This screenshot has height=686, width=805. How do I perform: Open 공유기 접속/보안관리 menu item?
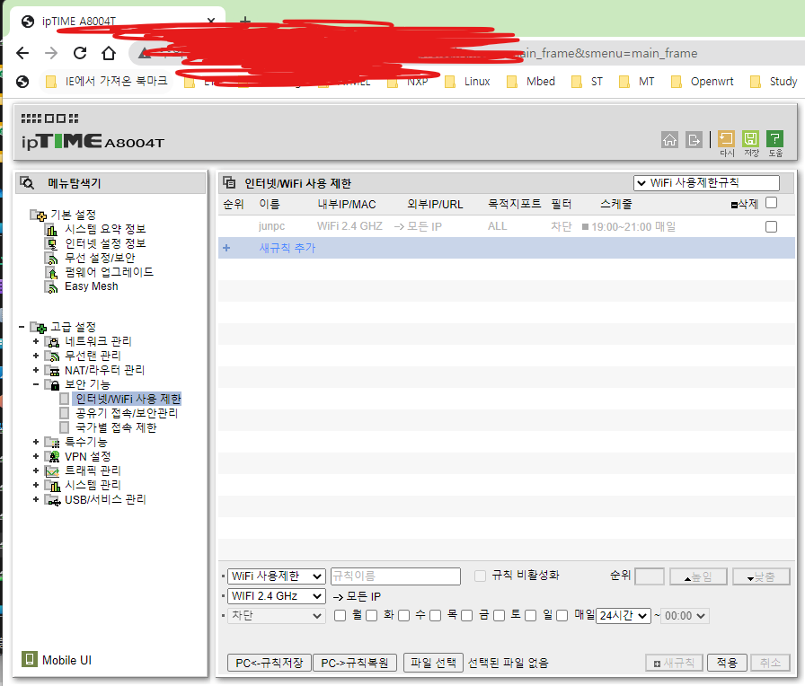(127, 413)
